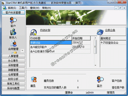Click the bottom 客户 magnifier icon
Viewport: 128px width, 96px height.
tap(100, 79)
